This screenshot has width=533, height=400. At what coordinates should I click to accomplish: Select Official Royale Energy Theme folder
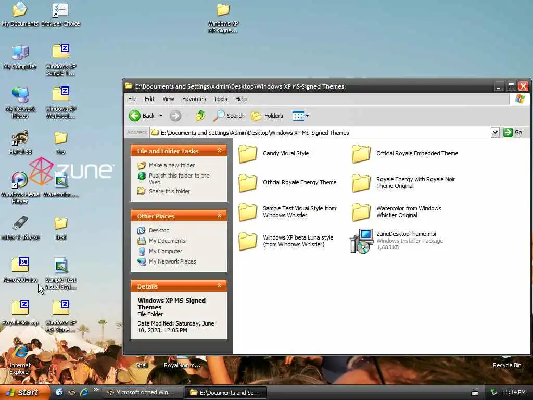tap(287, 183)
